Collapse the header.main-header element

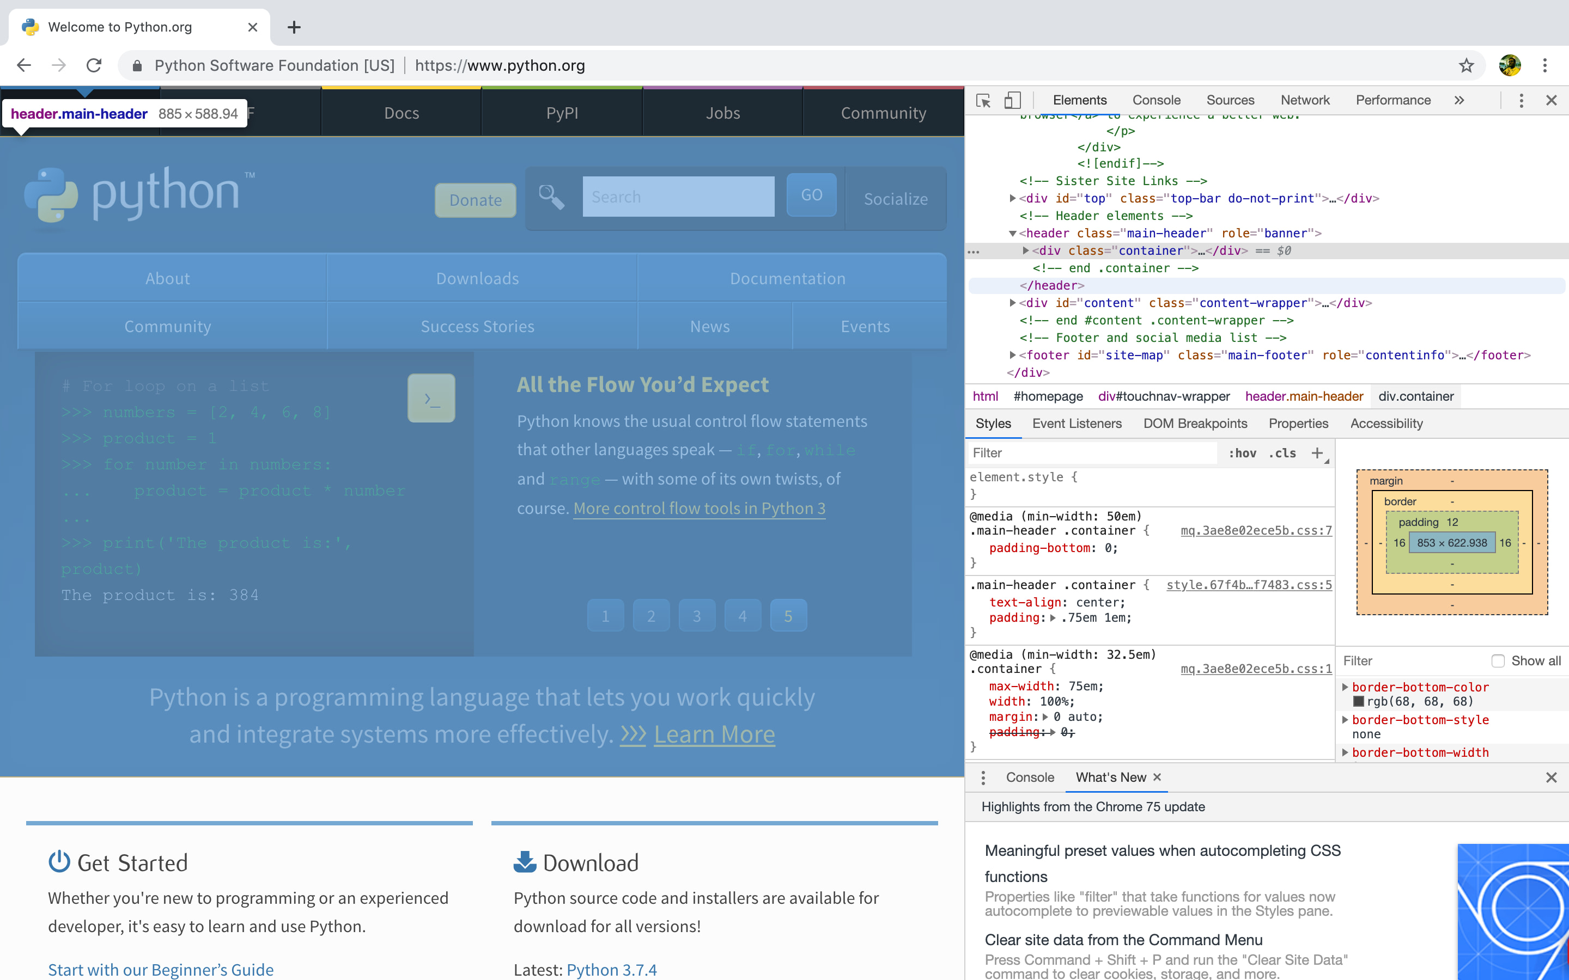(x=1013, y=232)
